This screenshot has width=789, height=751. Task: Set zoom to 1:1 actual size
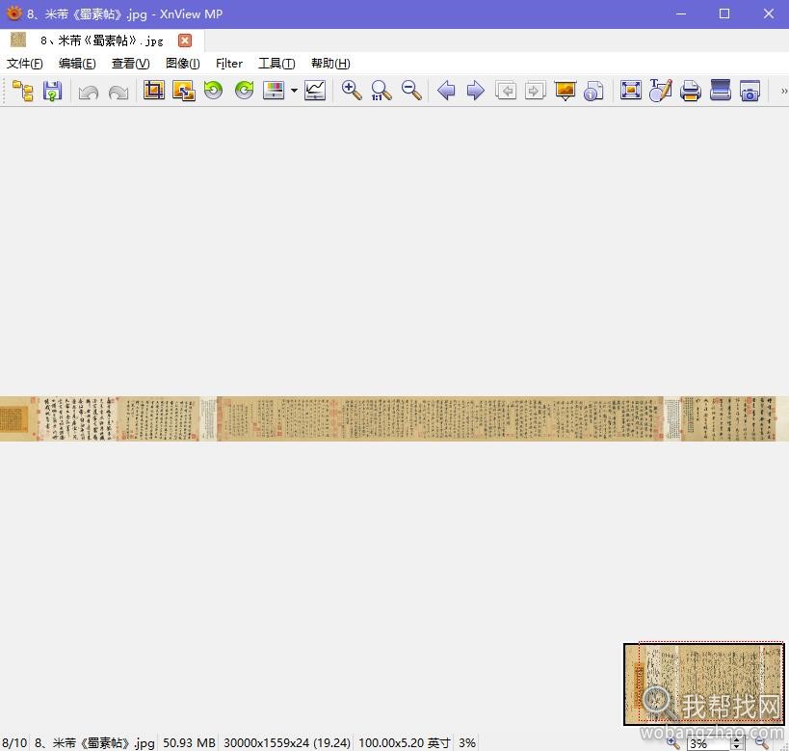[381, 91]
